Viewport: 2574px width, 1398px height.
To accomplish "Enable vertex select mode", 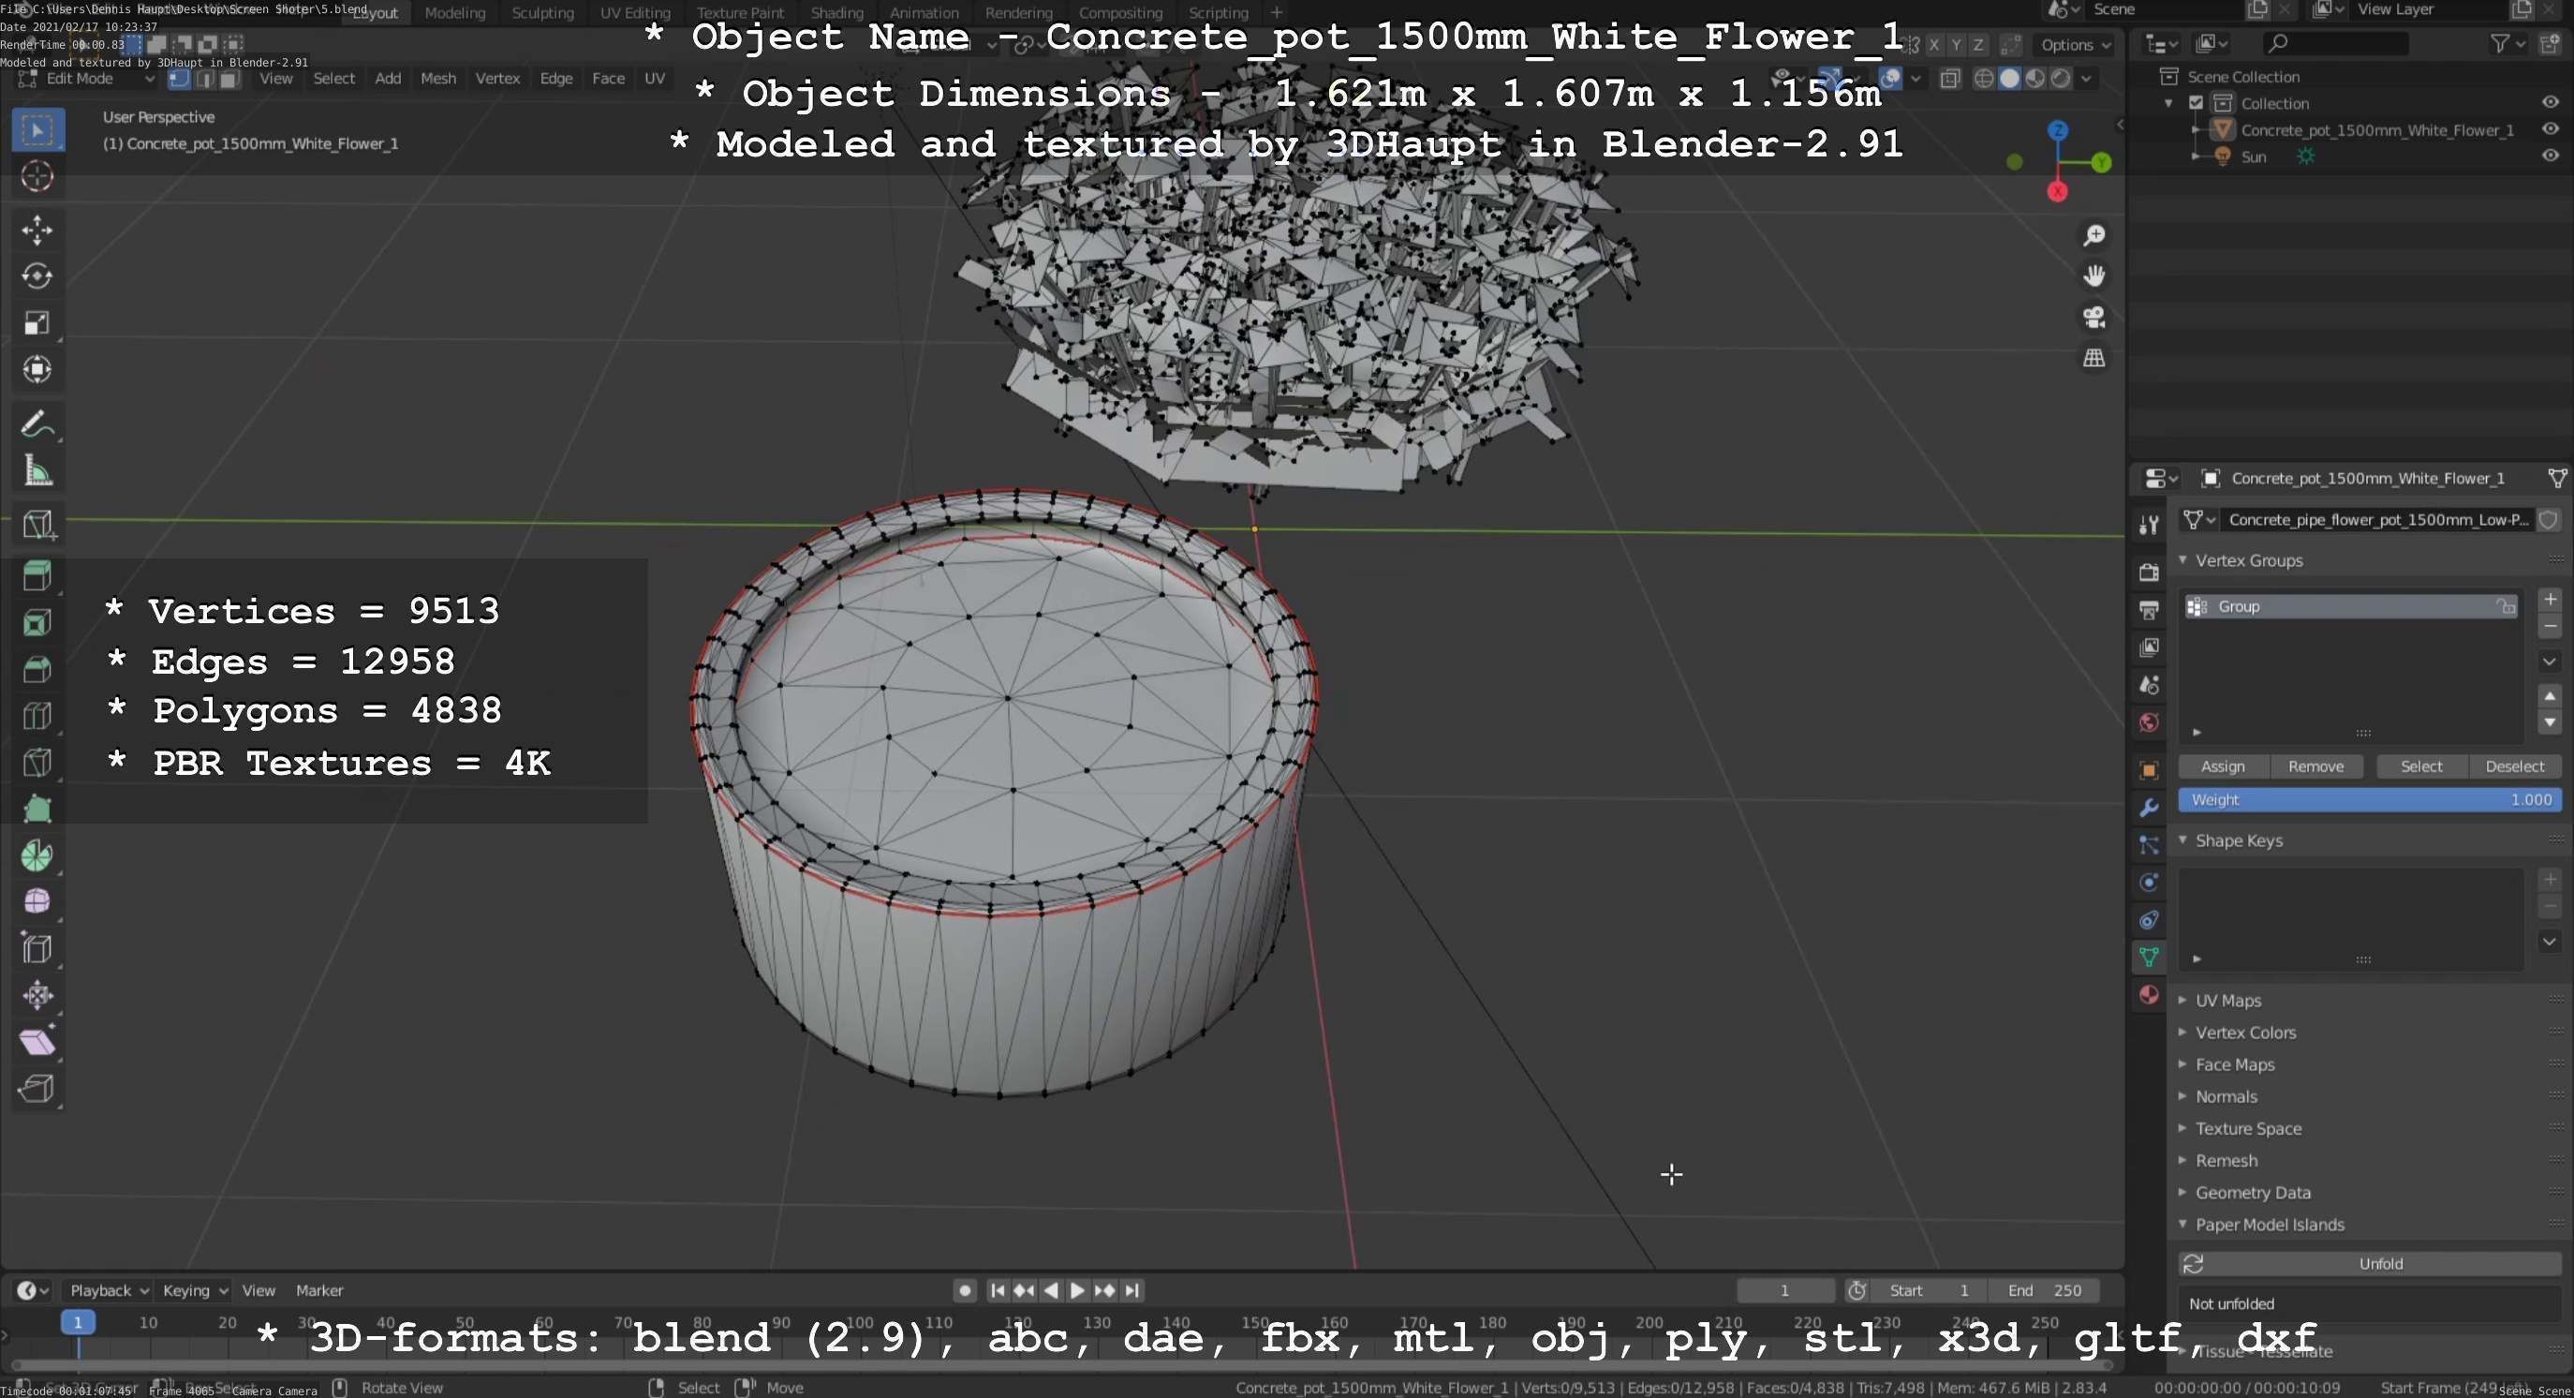I will 179,79.
